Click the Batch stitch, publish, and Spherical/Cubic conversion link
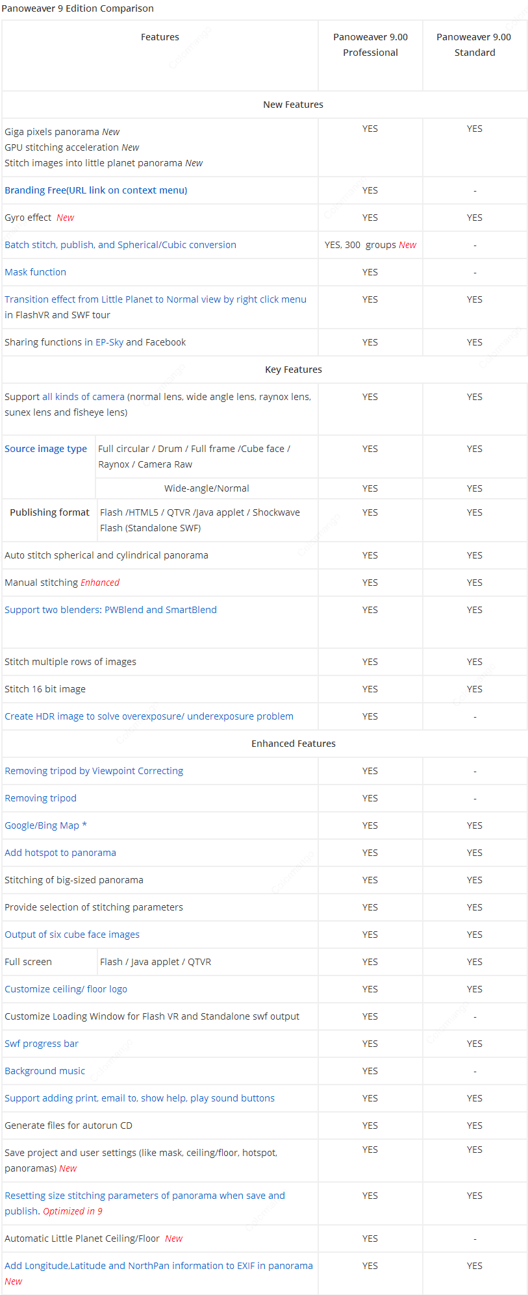 (120, 245)
